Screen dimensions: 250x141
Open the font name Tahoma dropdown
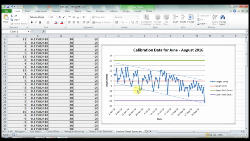[x=48, y=17]
